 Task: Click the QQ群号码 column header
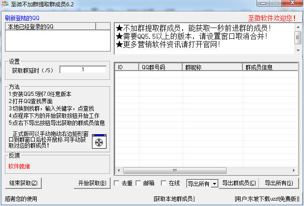coord(160,67)
